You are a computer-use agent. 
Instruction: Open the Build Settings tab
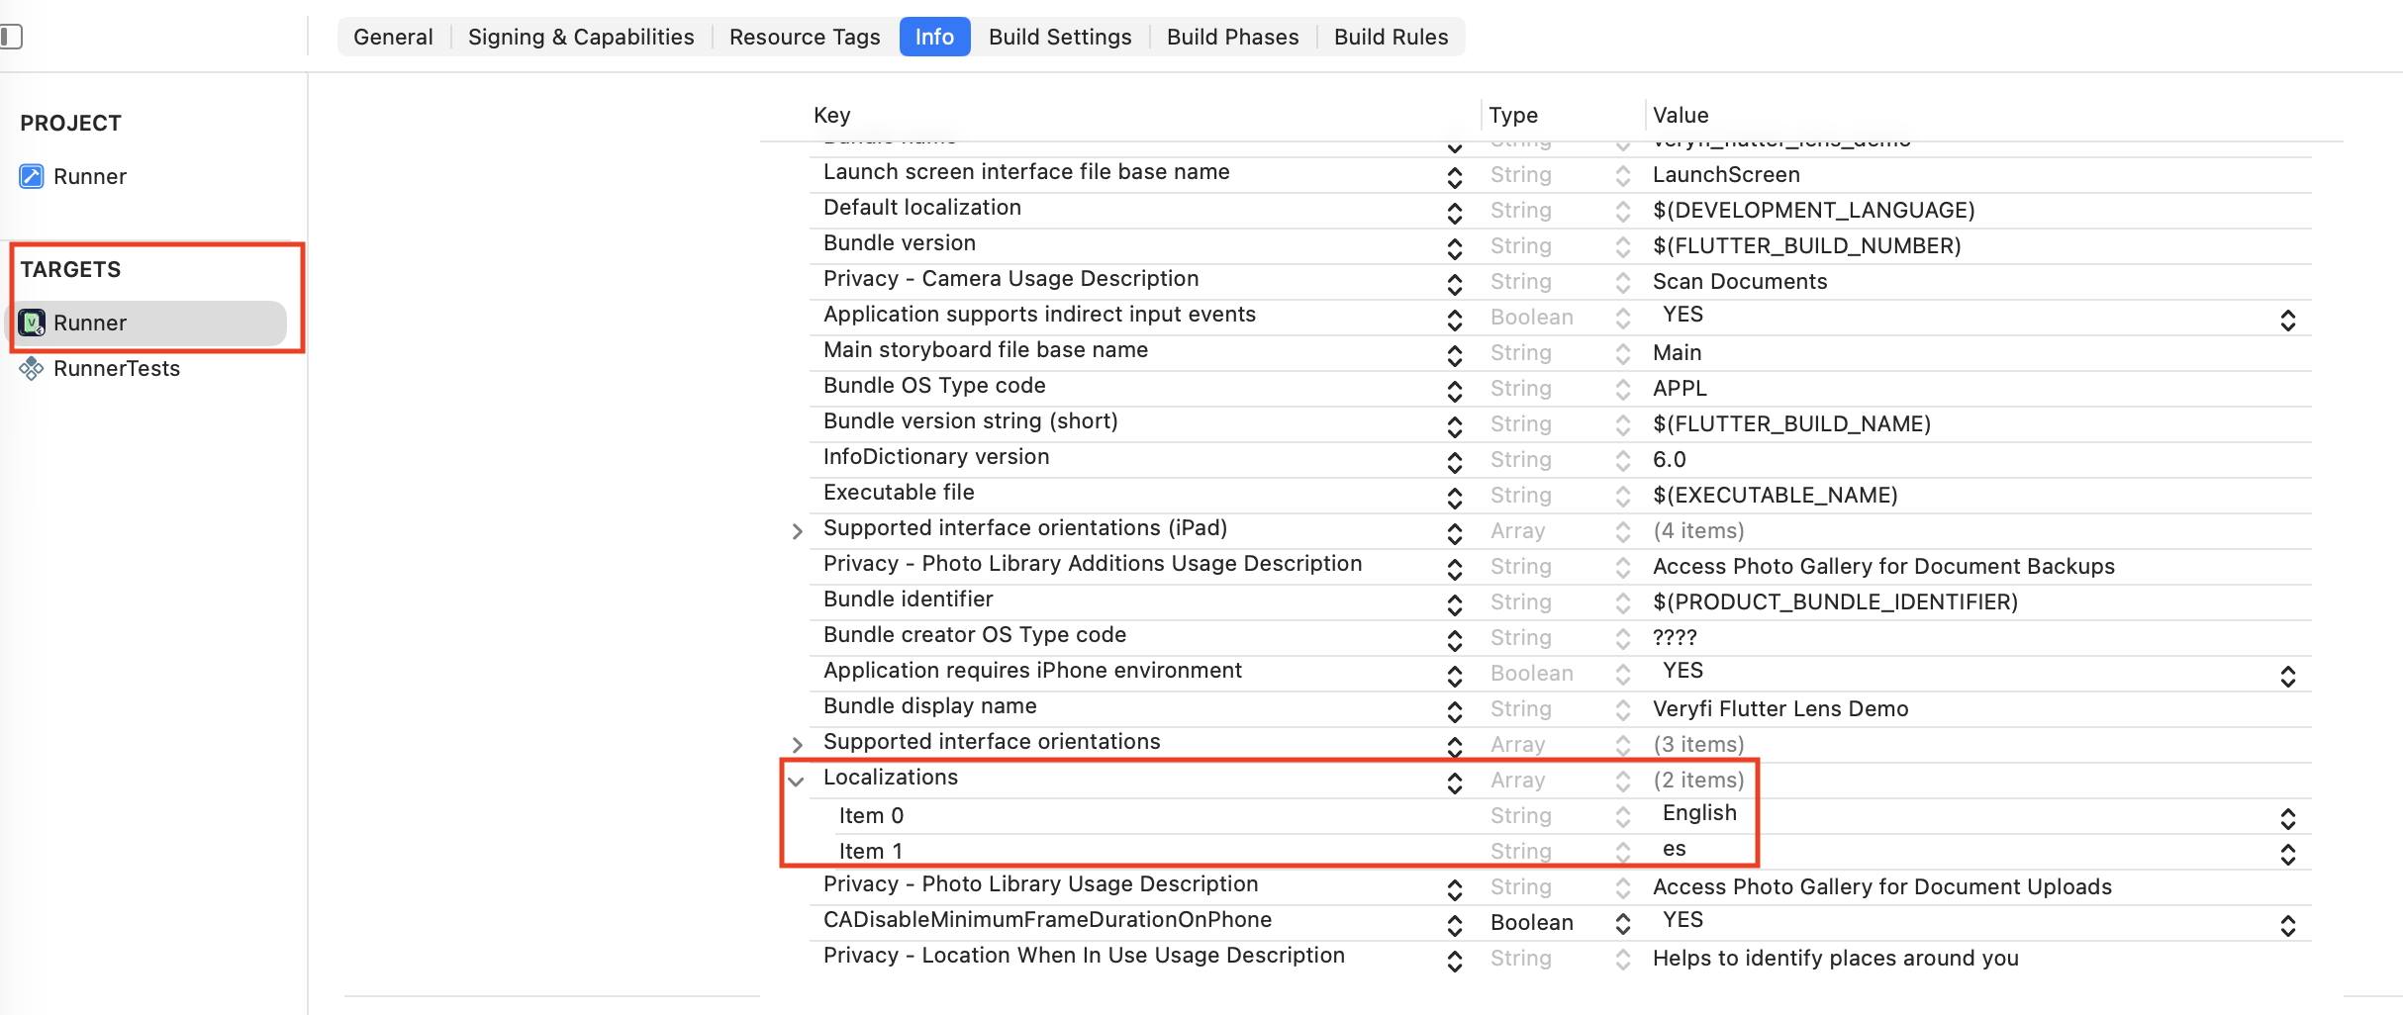[1059, 37]
